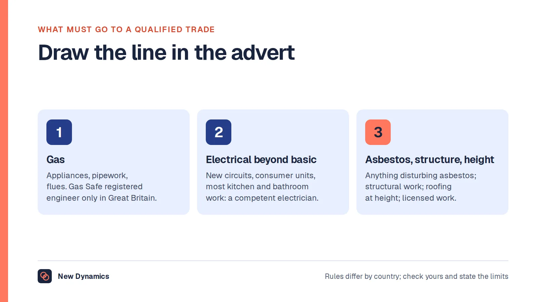
Task: Click the word advert in the title
Action: pos(263,53)
